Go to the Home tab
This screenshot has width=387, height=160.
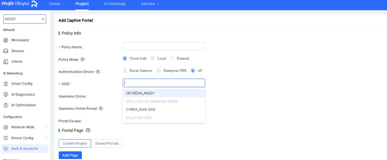coord(55,4)
